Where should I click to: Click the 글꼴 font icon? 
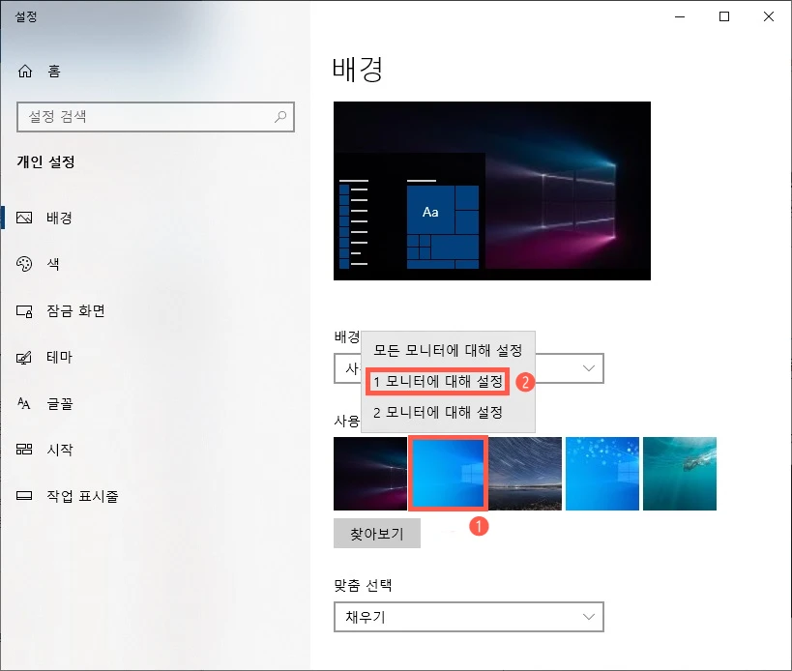coord(24,403)
